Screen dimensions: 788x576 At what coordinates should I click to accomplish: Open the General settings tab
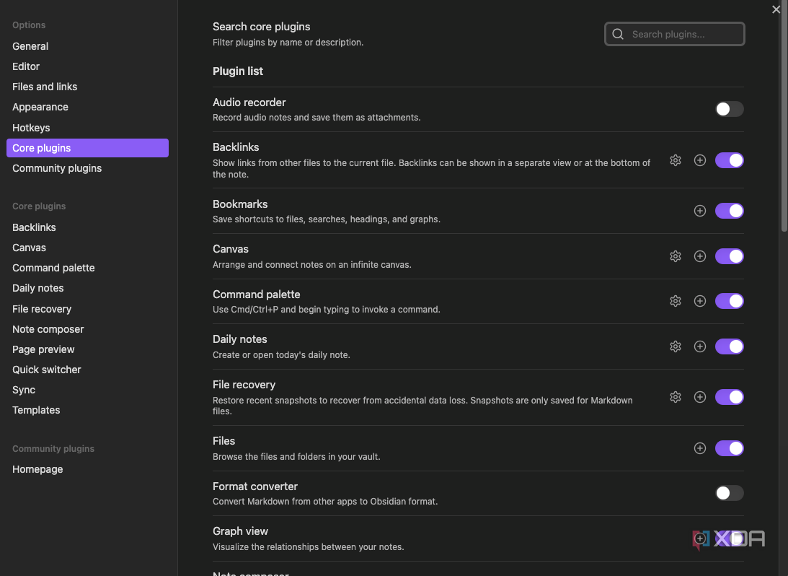[x=87, y=46]
